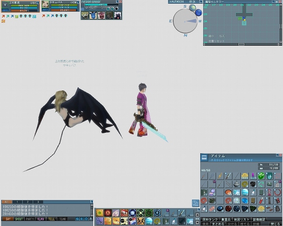
Task: Select the purple orb on cushion item
Action: (x=212, y=192)
